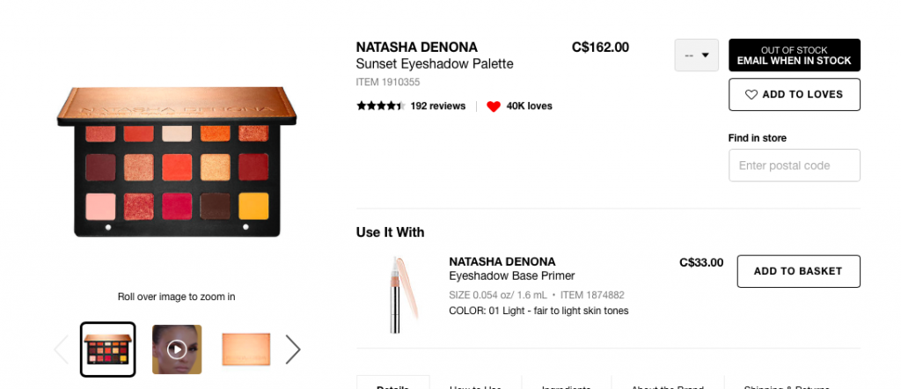901x389 pixels.
Task: Select the orange closed palette thumbnail
Action: coord(246,349)
